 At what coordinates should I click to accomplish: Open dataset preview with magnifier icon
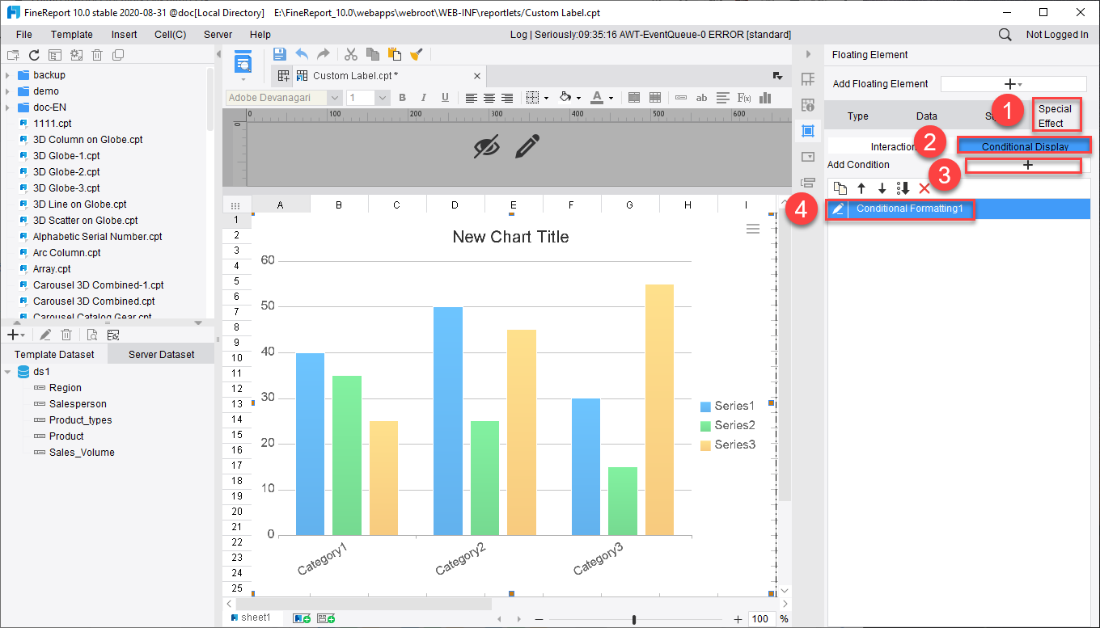tap(91, 334)
